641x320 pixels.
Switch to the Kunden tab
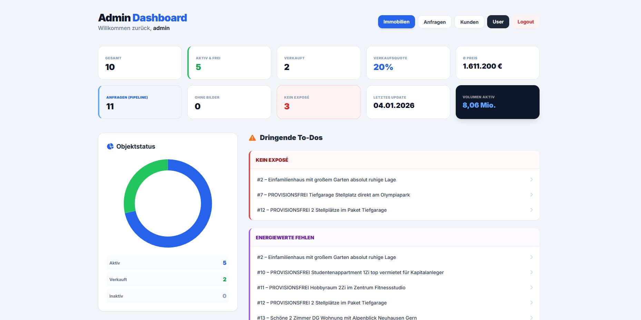[469, 22]
